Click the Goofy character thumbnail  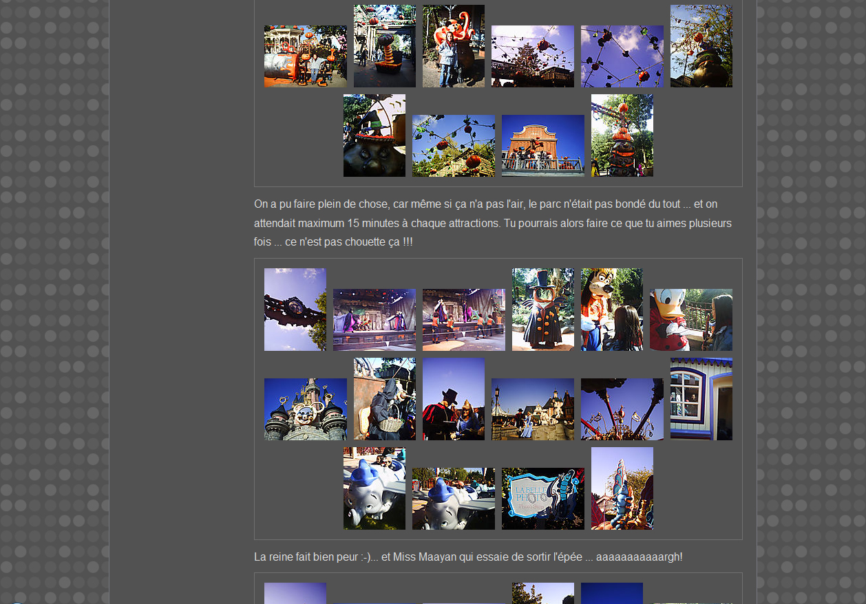pyautogui.click(x=611, y=310)
